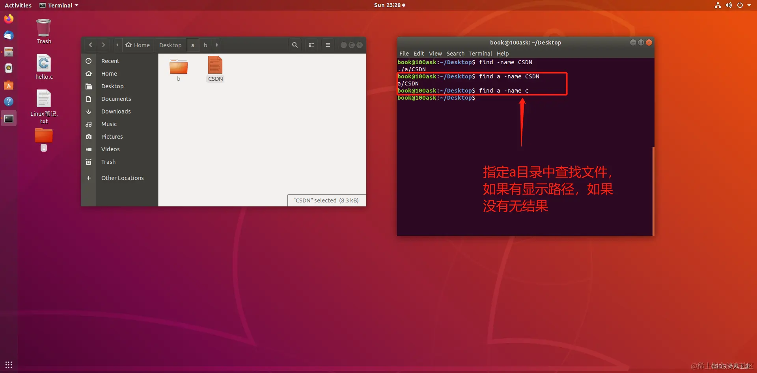Select folder b in the file view

[179, 70]
